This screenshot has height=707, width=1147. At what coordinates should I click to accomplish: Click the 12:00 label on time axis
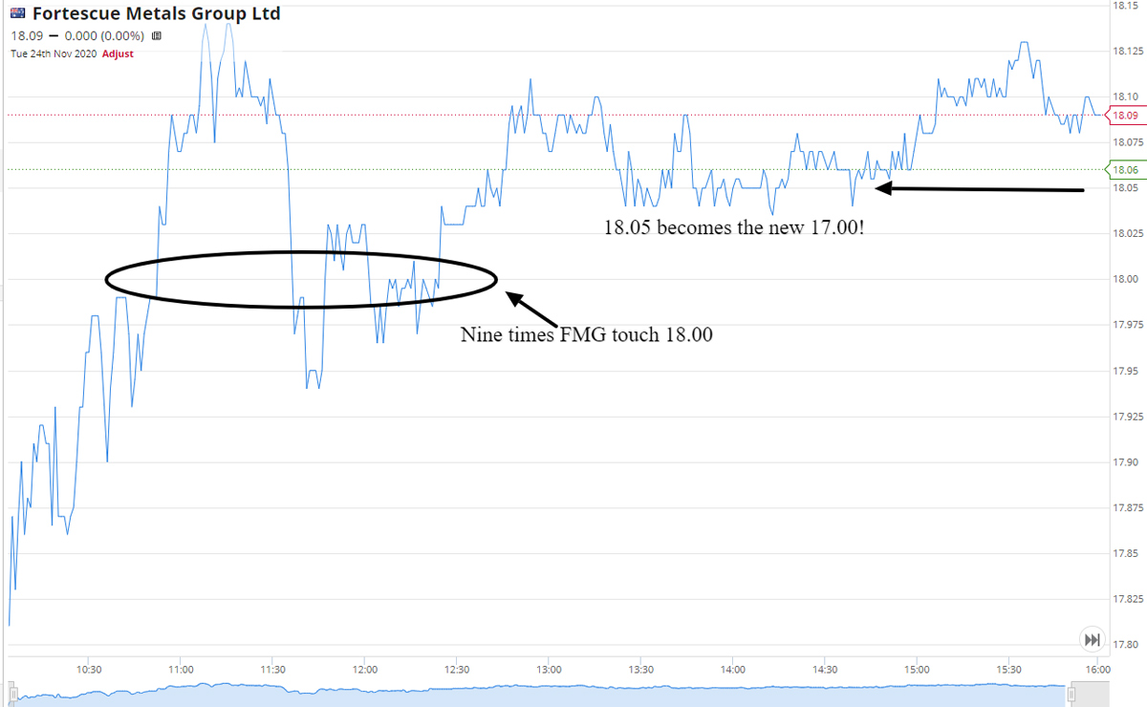(364, 669)
